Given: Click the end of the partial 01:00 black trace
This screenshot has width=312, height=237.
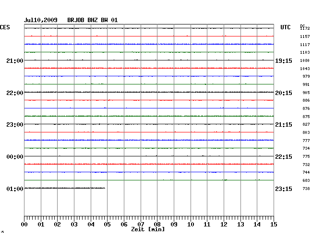Looking at the screenshot, I should [x=105, y=188].
